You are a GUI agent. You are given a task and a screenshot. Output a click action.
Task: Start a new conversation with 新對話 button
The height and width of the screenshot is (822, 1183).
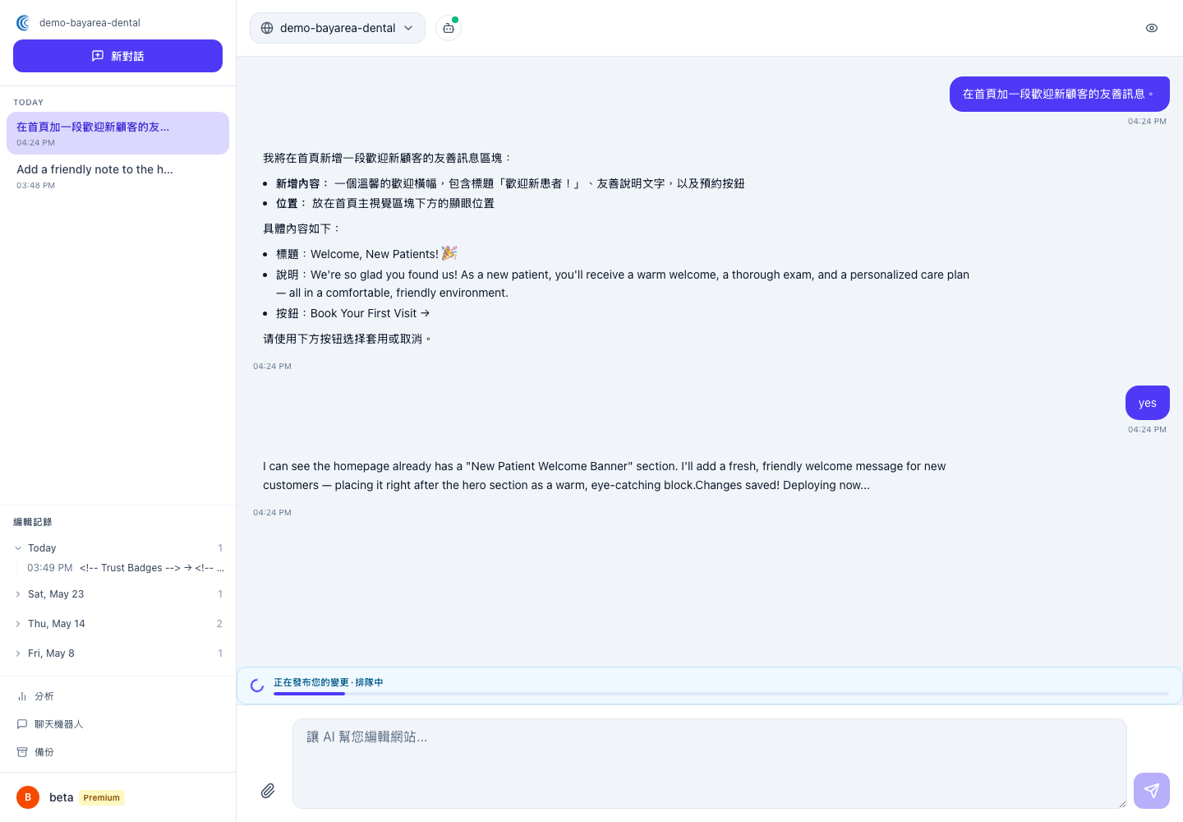(x=117, y=56)
